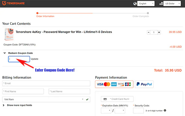Click the Order Complete step label
Viewport: 185px width, 116px height.
click(x=141, y=16)
